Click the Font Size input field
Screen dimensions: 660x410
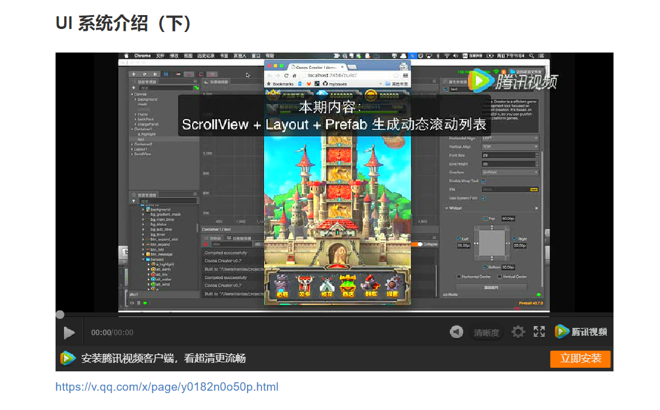point(510,155)
